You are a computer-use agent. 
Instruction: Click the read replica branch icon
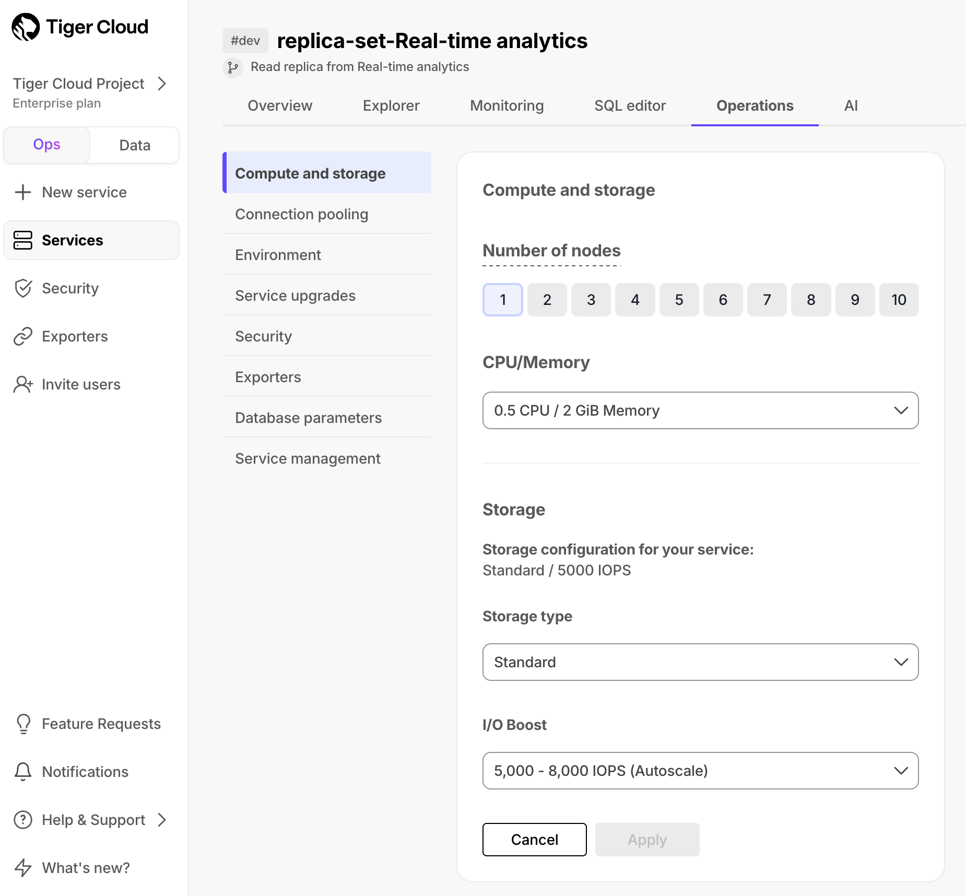pyautogui.click(x=233, y=67)
